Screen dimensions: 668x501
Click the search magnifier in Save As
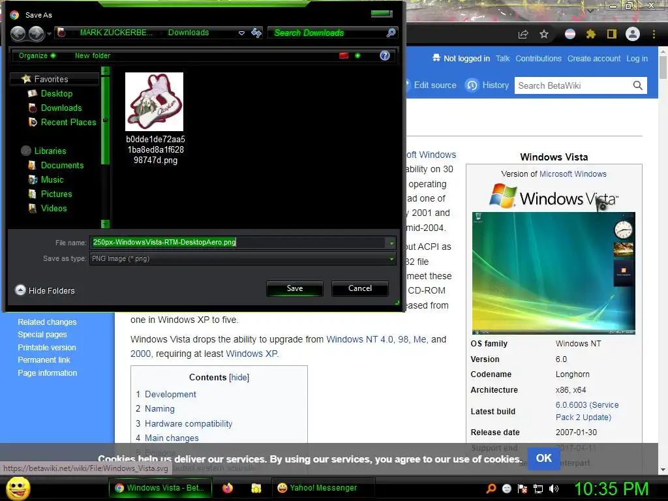[x=390, y=33]
